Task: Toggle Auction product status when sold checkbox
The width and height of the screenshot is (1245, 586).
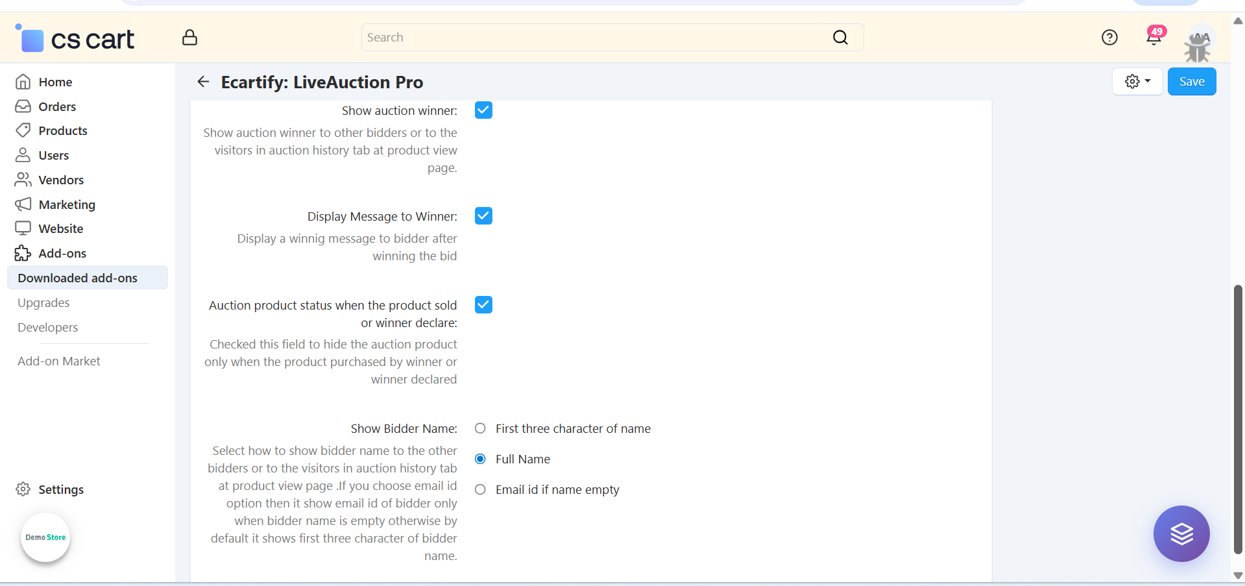Action: pyautogui.click(x=483, y=305)
